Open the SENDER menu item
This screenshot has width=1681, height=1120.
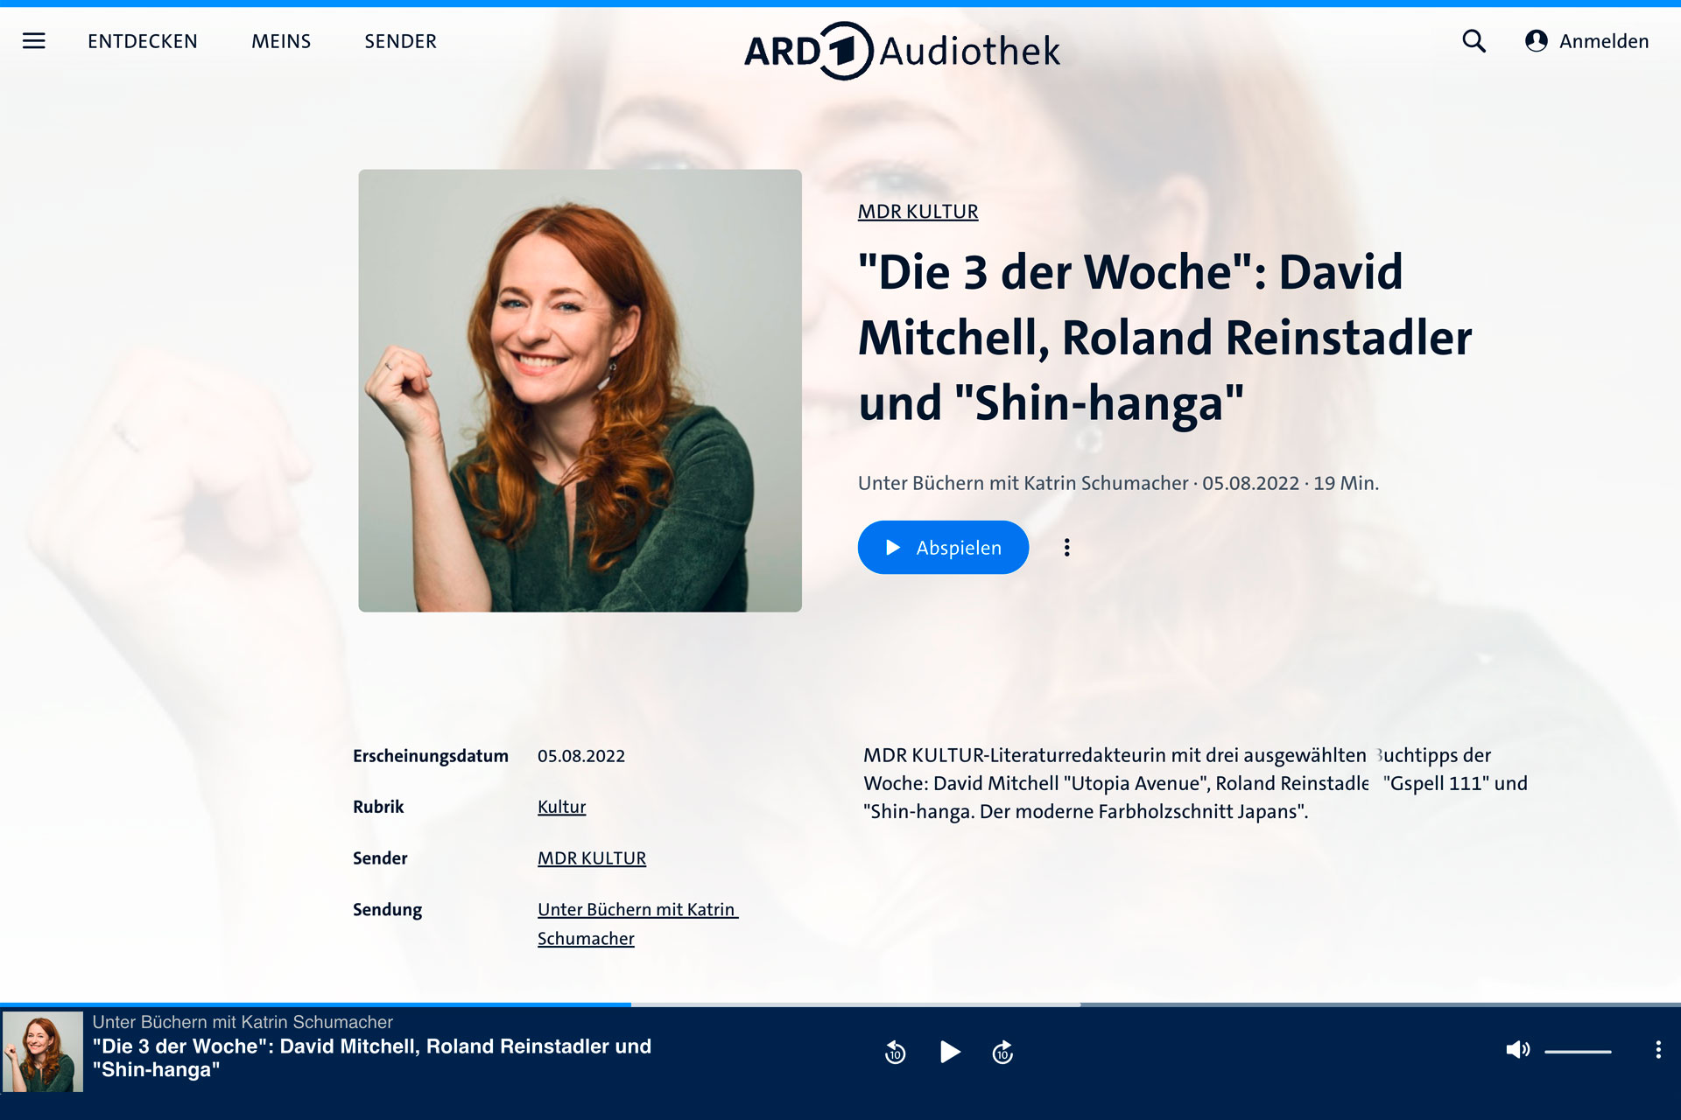point(400,41)
